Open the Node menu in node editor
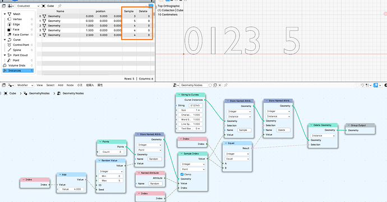 tap(70, 85)
